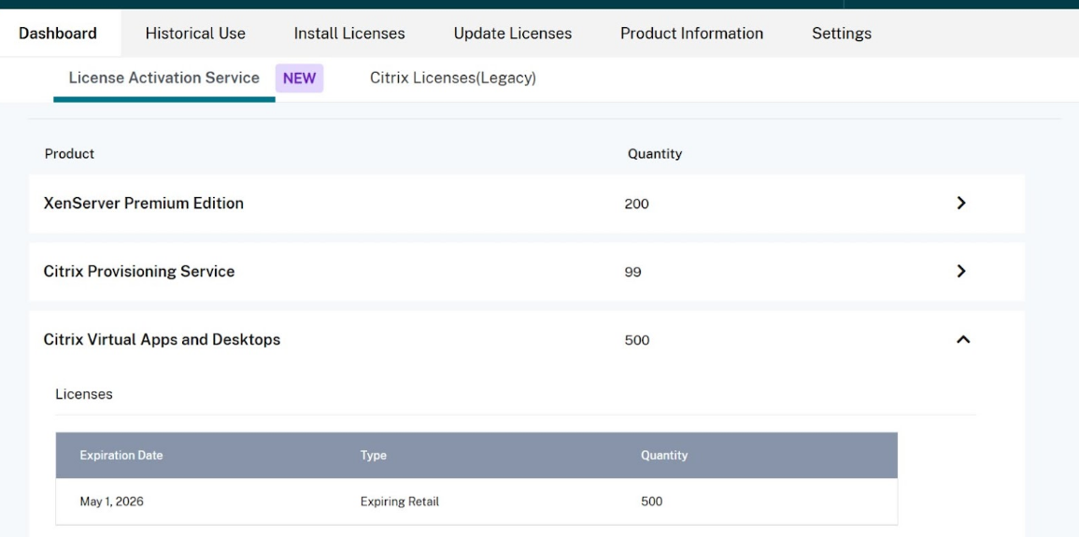Switch to Citrix Licenses(Legacy) sub-tab

pyautogui.click(x=453, y=78)
